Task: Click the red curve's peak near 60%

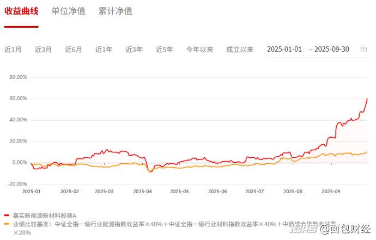Action: tap(367, 99)
